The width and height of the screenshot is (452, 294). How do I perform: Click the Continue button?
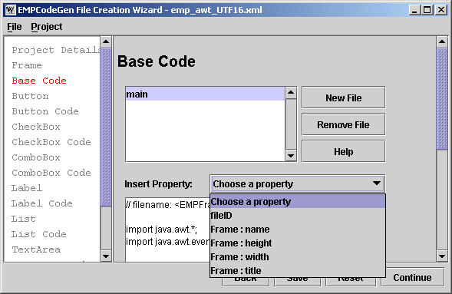point(413,277)
